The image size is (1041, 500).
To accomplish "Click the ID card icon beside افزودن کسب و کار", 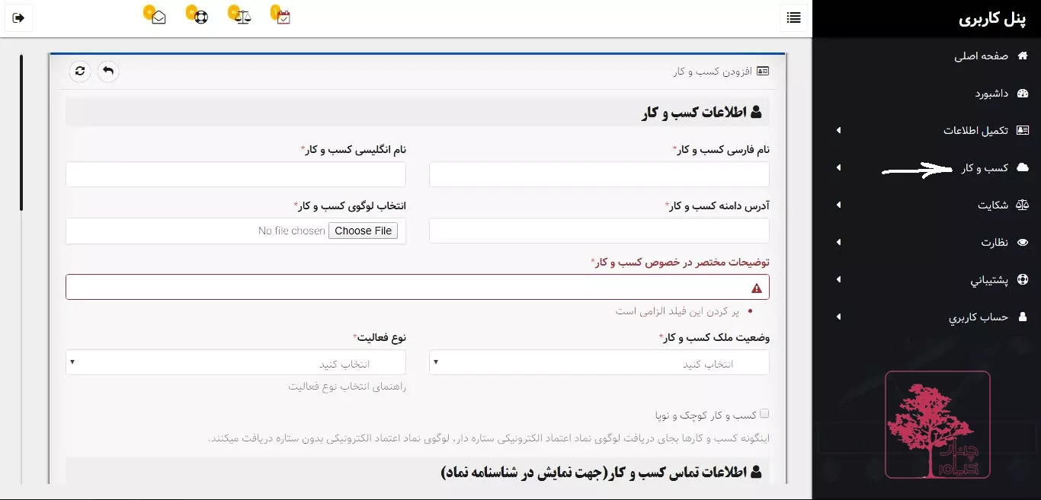I will [763, 71].
